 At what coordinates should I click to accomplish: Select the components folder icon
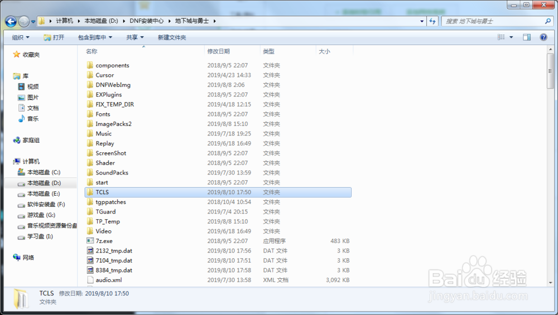pyautogui.click(x=90, y=65)
